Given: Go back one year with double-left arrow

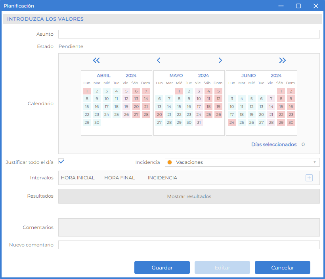Looking at the screenshot, I should [x=96, y=60].
